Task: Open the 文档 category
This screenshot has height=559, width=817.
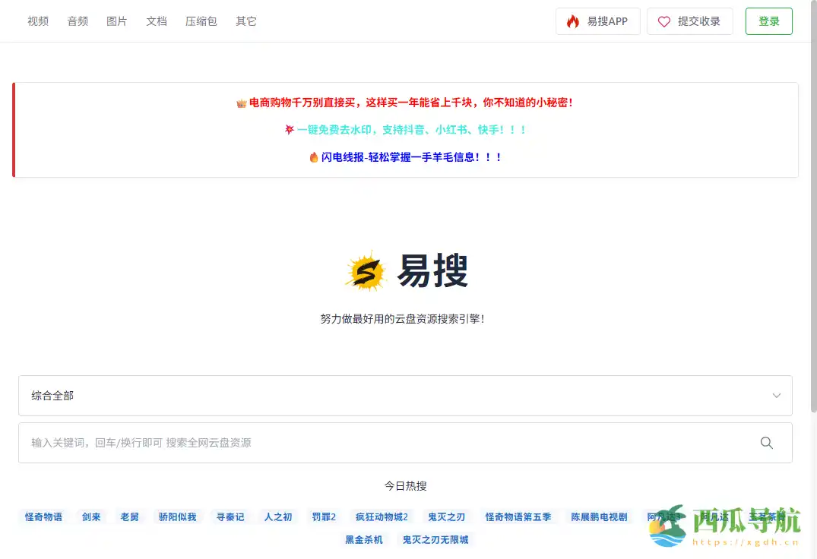Action: [x=156, y=21]
